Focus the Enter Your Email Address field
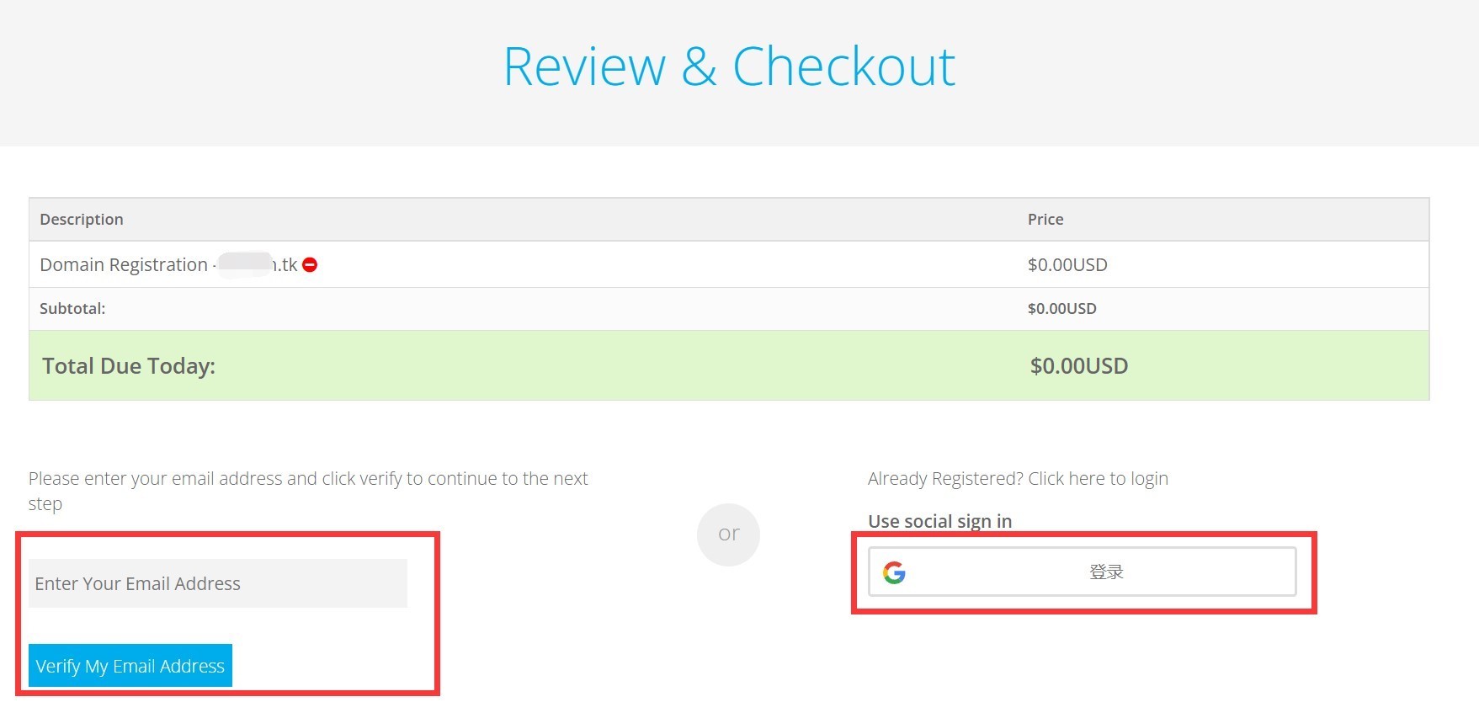This screenshot has height=718, width=1479. pyautogui.click(x=217, y=583)
